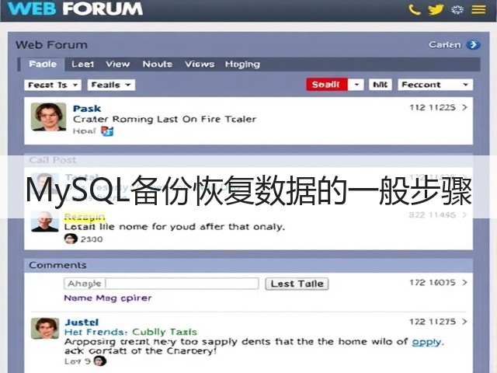497x373 pixels.
Task: Click the chevron next to 112 11225
Action: 464,107
